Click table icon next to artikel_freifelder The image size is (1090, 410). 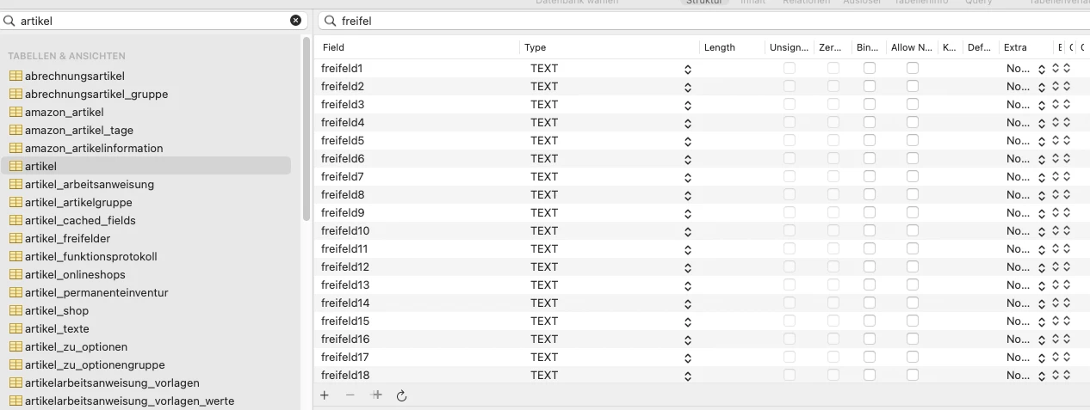(15, 238)
